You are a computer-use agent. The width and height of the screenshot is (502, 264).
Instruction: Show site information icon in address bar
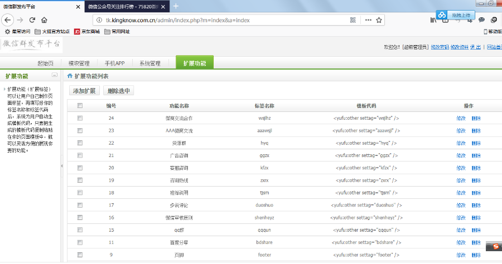click(x=99, y=20)
